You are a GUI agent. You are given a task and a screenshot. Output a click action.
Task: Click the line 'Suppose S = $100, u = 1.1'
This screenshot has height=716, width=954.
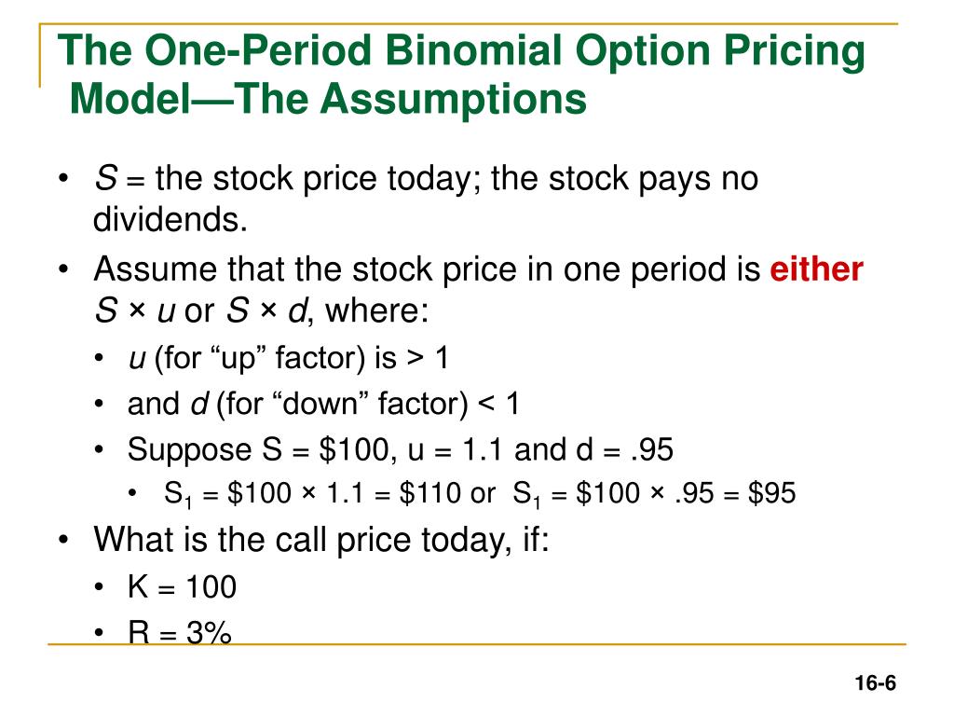click(x=400, y=450)
